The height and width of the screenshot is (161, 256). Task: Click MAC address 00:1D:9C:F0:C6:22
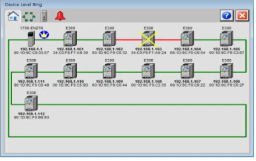(x=187, y=85)
